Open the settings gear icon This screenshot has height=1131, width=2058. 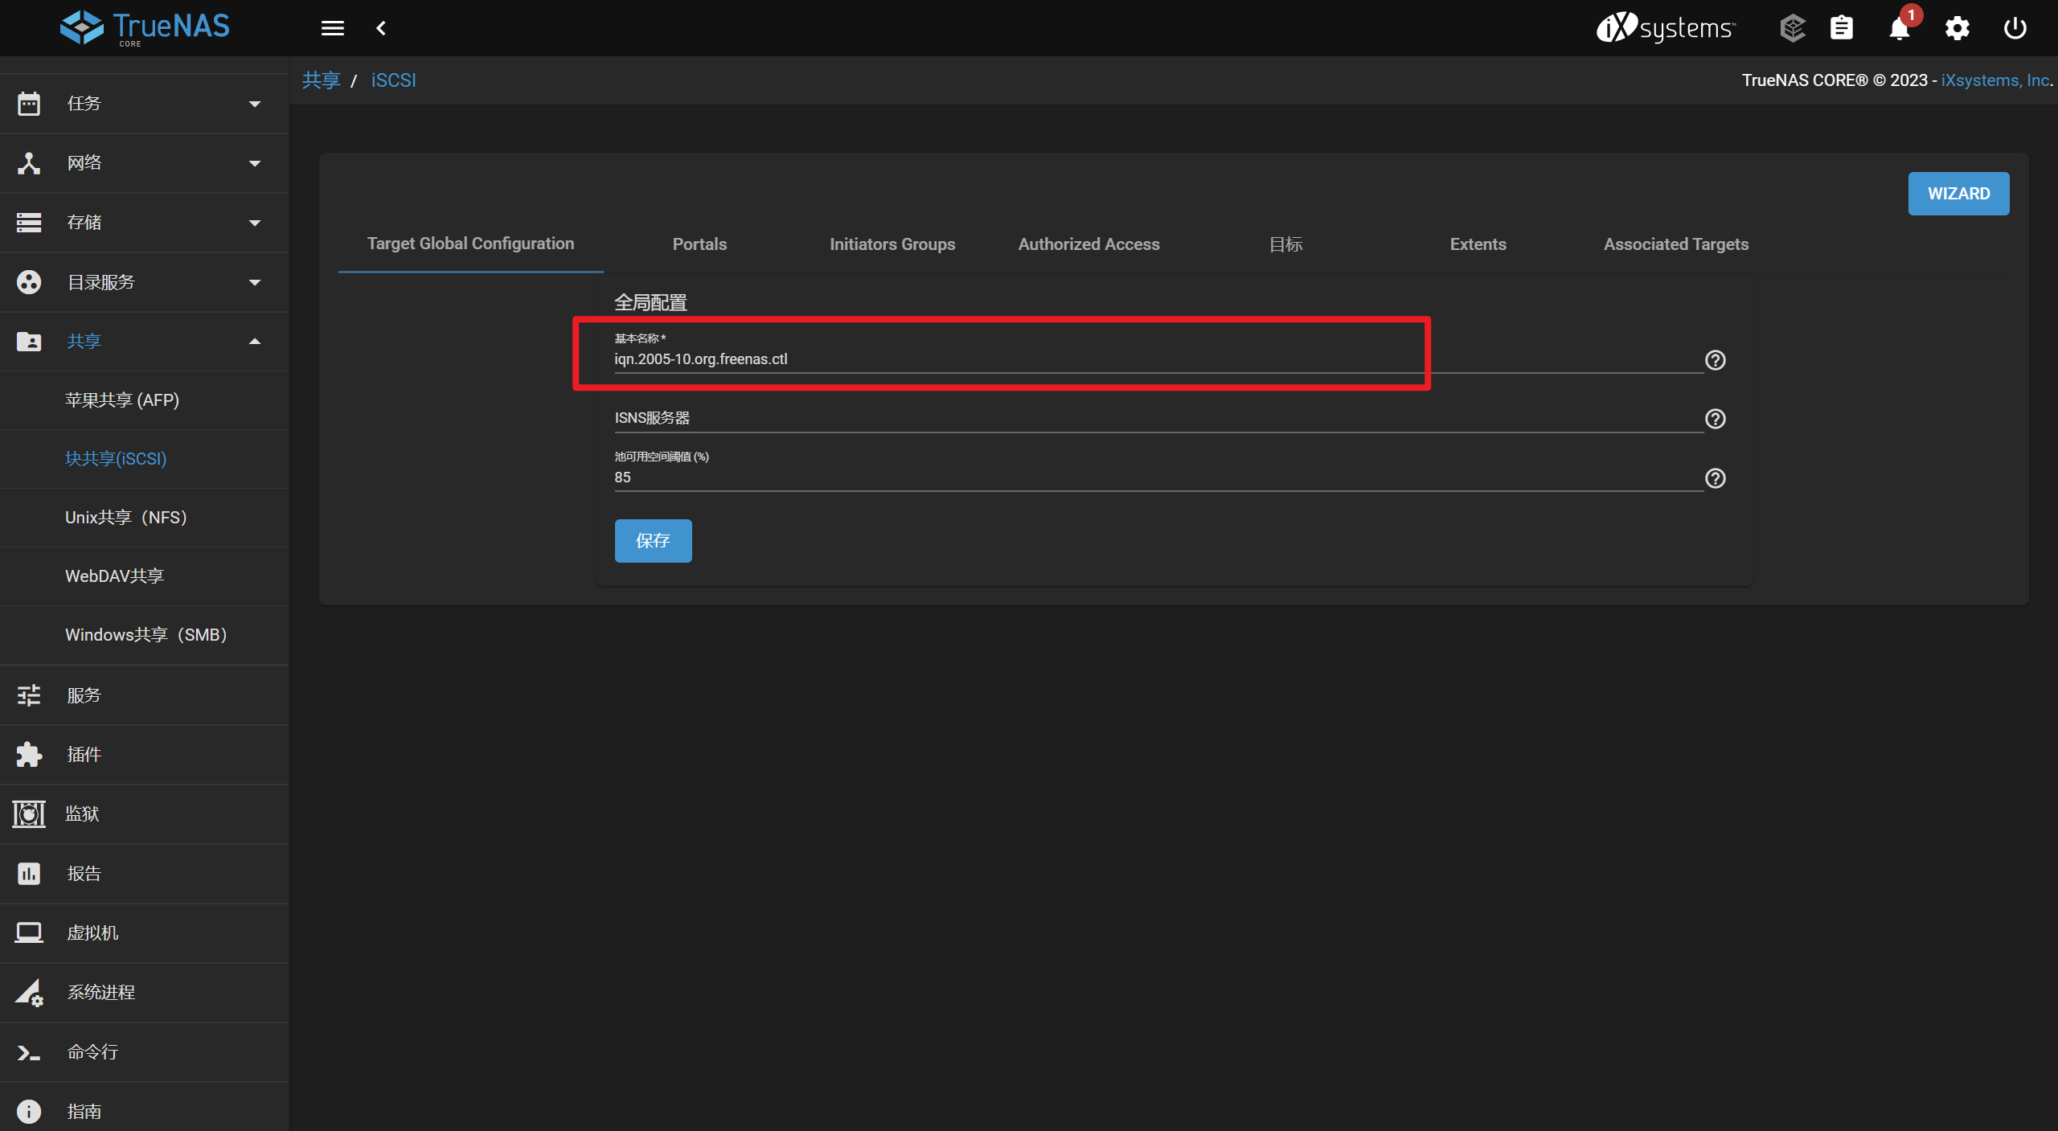point(1957,28)
